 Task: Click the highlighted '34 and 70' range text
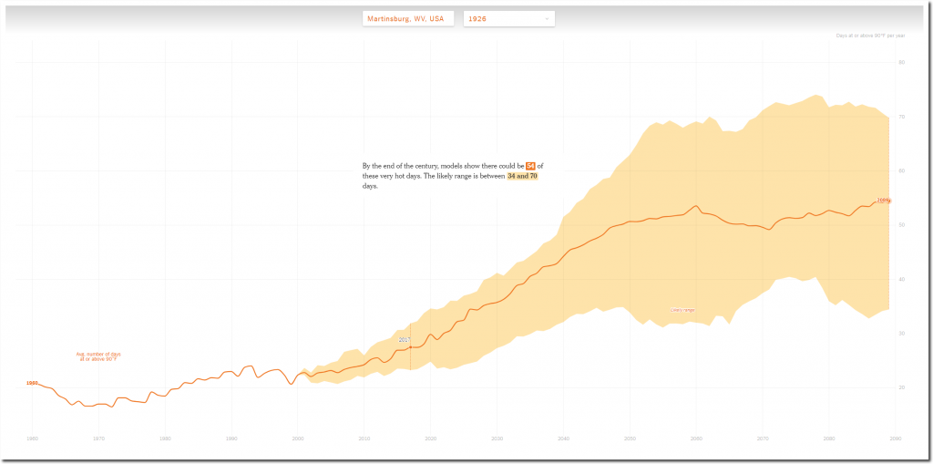click(x=522, y=176)
